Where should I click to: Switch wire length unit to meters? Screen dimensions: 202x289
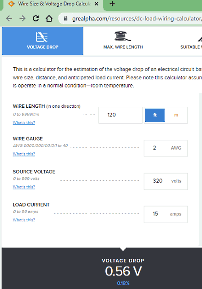point(176,115)
